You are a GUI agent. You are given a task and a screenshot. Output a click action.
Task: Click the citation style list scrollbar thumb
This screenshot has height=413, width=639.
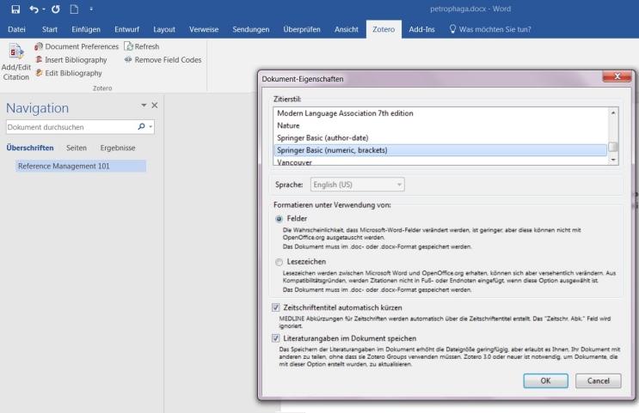click(x=613, y=147)
